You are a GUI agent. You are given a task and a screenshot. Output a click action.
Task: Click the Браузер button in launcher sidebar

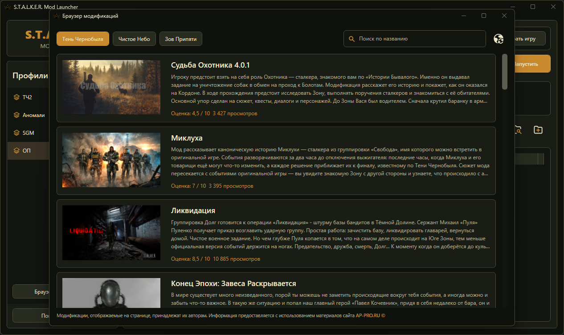click(31, 291)
